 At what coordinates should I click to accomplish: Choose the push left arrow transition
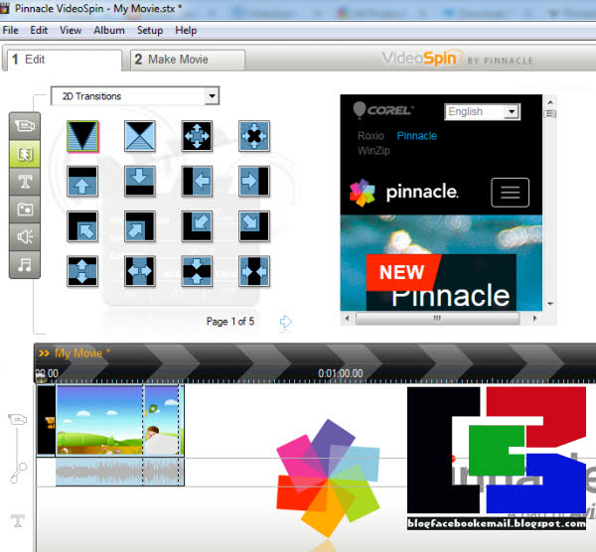(x=197, y=182)
